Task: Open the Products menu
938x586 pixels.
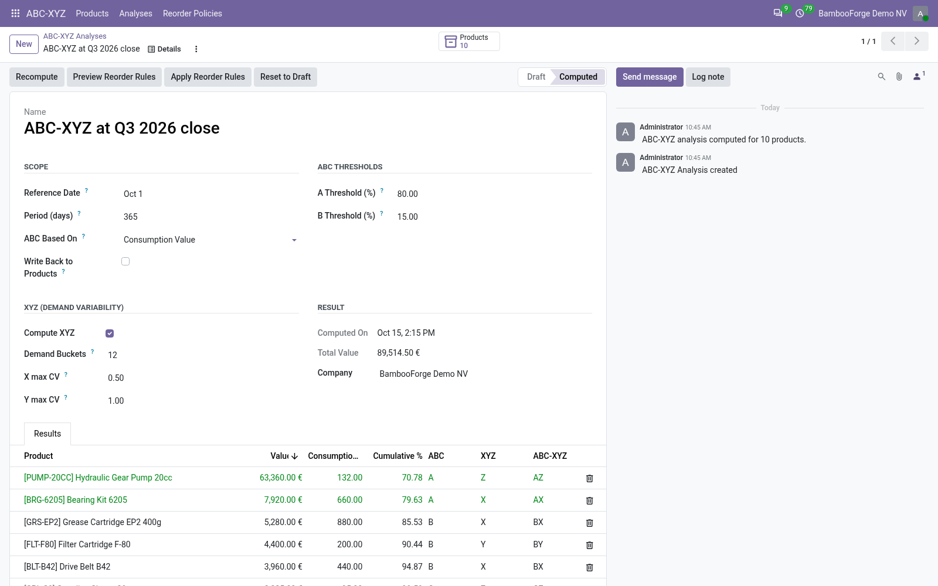Action: [92, 13]
